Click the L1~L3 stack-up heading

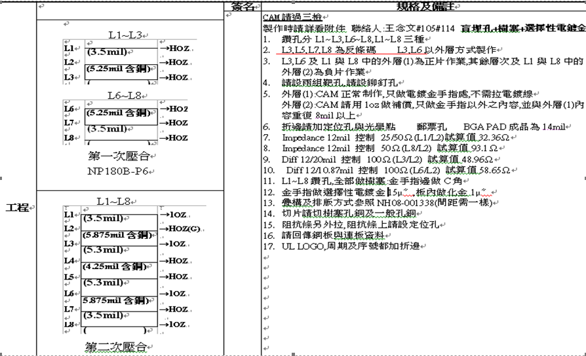click(x=125, y=35)
